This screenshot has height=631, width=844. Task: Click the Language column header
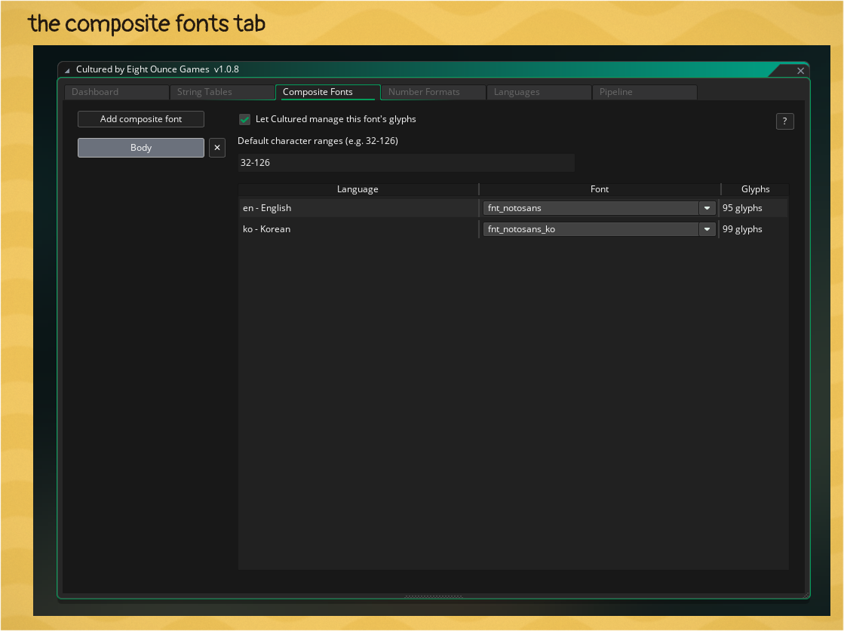[358, 189]
